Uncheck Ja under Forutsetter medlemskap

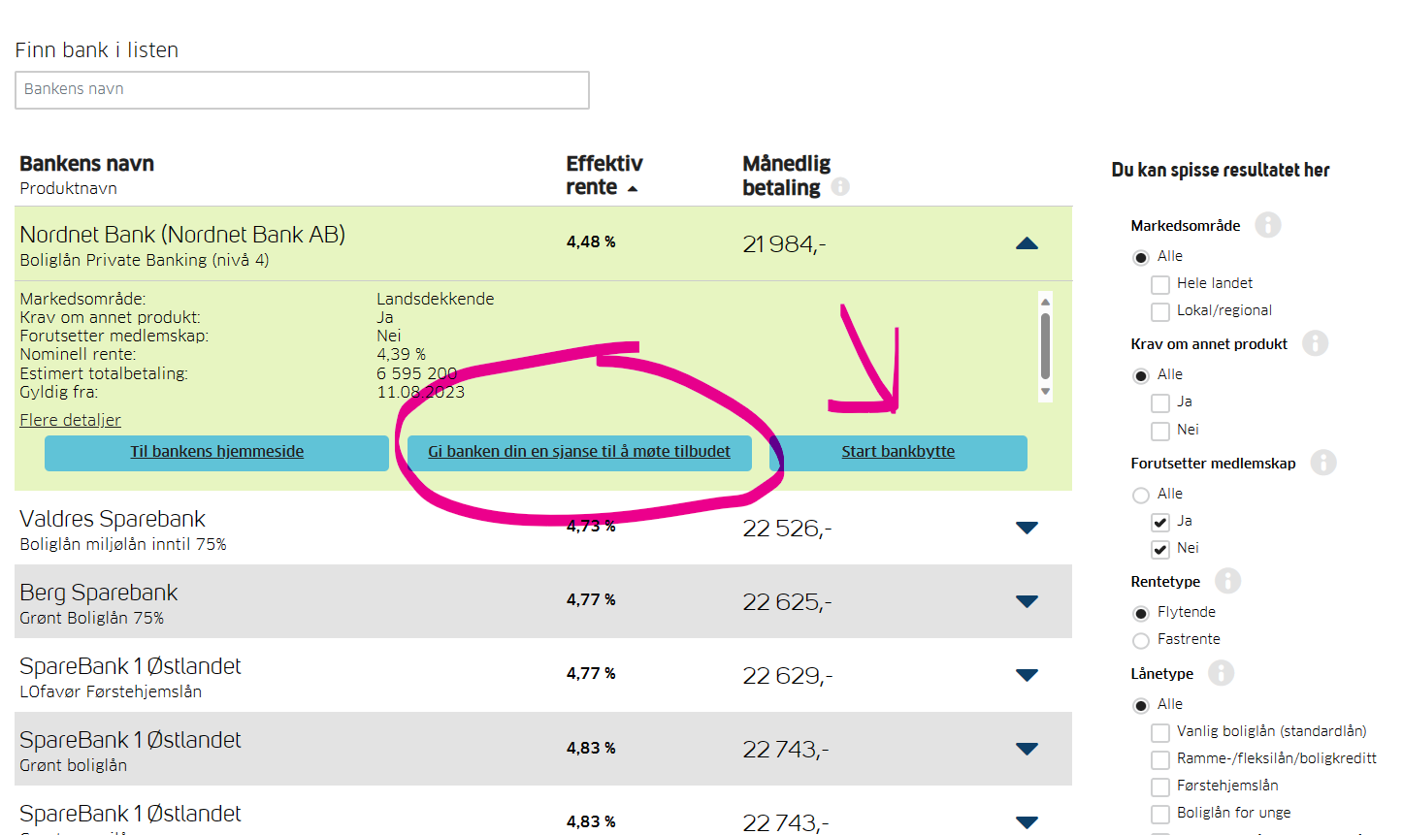point(1159,523)
